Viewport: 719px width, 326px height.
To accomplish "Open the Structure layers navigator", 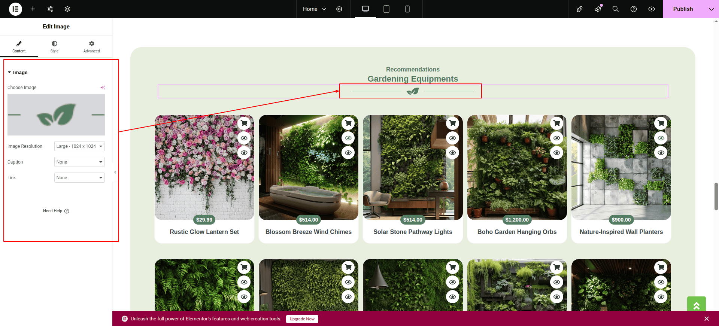I will tap(67, 9).
